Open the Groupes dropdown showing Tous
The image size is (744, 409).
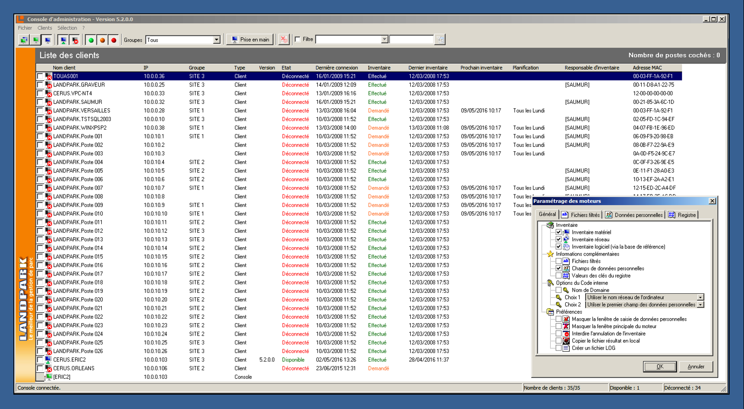point(217,40)
